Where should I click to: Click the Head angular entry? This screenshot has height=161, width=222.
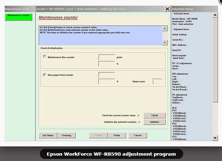(x=179, y=56)
